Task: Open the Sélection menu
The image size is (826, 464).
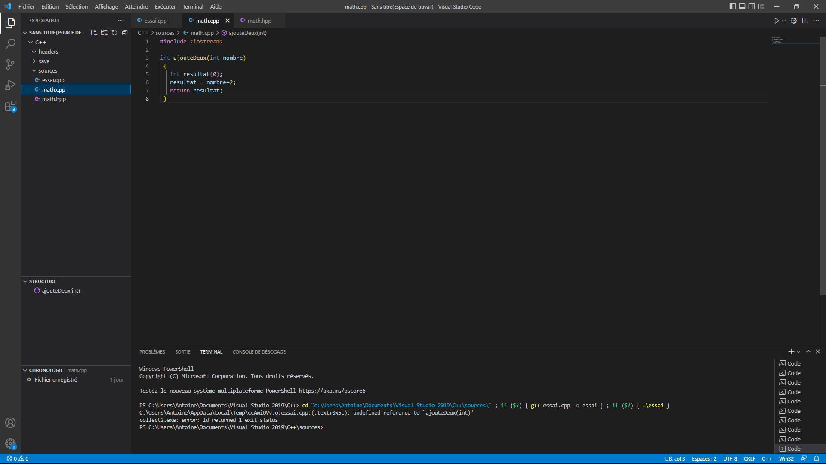Action: coord(77,6)
